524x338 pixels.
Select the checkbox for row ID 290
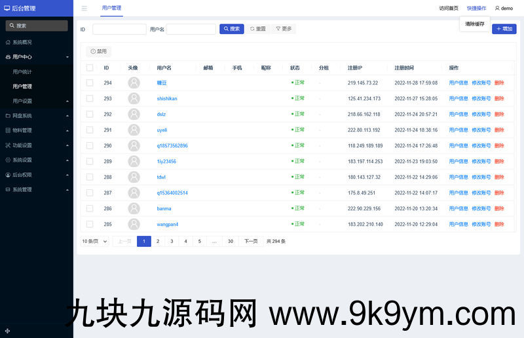(90, 145)
